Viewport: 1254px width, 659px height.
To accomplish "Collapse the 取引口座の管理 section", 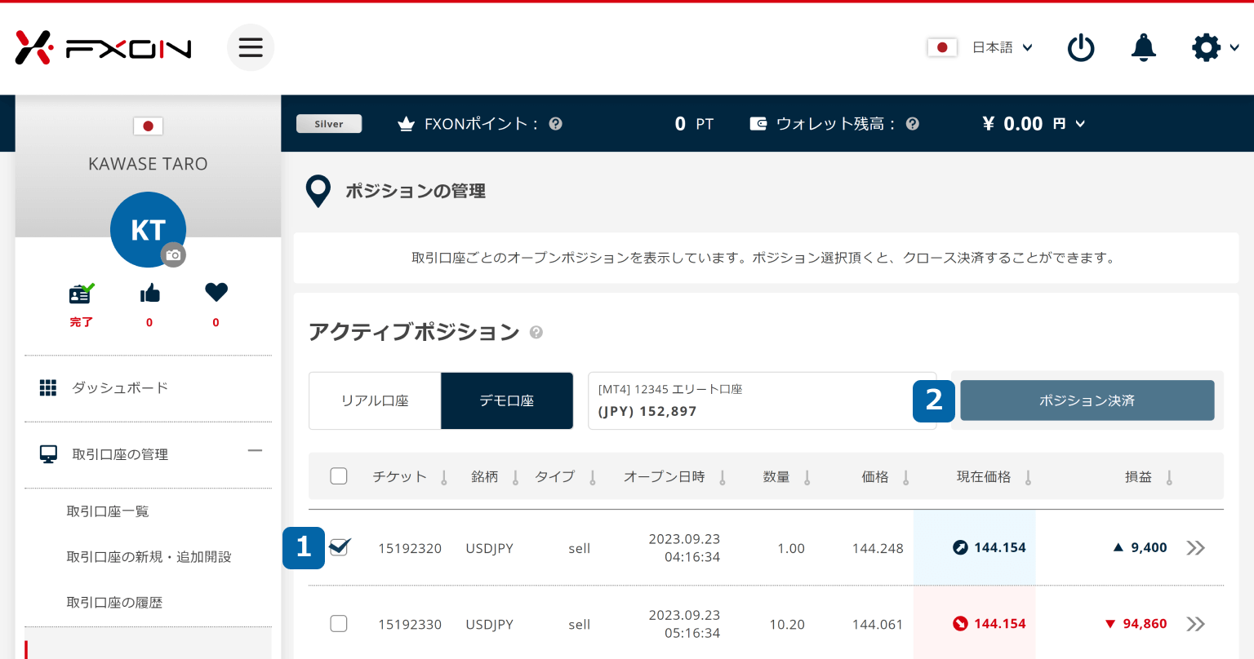I will pyautogui.click(x=256, y=450).
